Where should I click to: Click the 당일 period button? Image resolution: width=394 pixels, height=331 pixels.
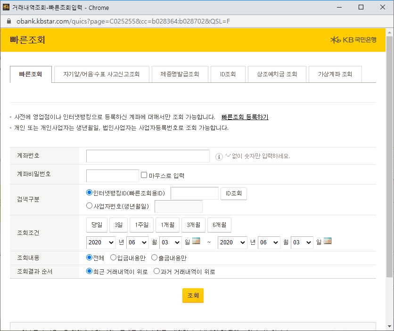click(x=97, y=225)
